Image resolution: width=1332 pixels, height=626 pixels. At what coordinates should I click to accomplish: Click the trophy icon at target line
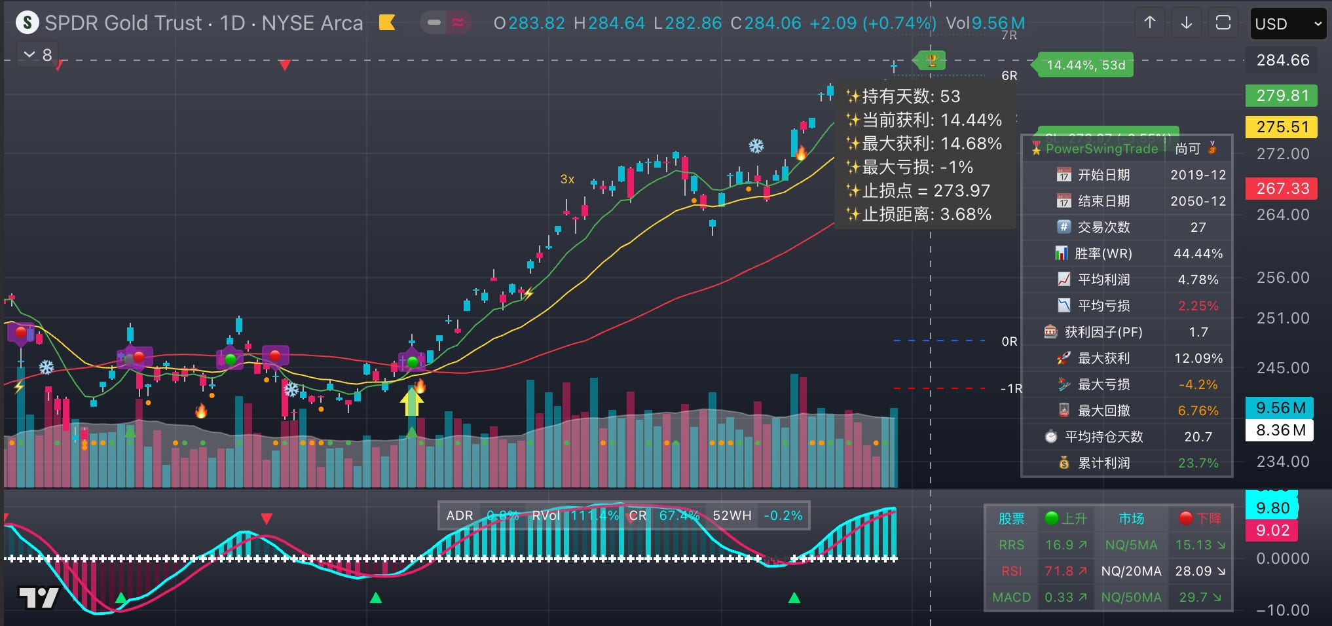point(931,62)
